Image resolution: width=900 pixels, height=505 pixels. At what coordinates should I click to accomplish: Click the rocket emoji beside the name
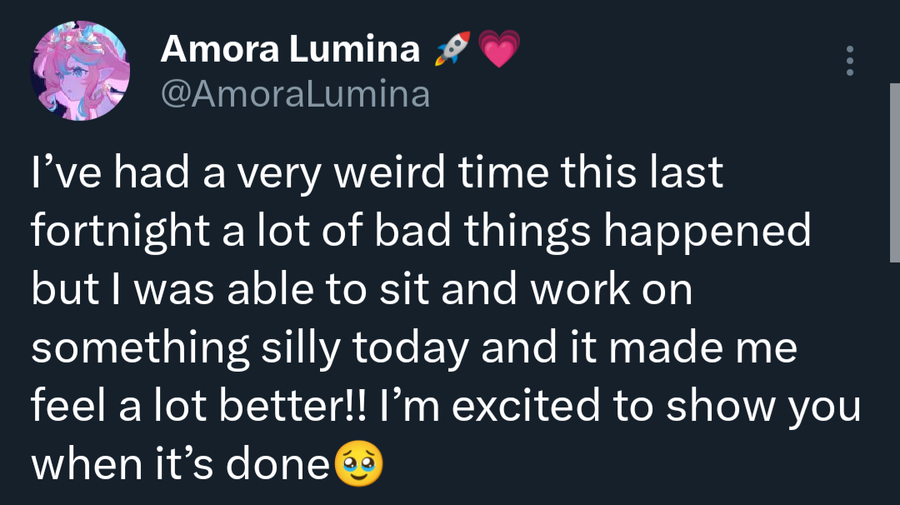(452, 49)
